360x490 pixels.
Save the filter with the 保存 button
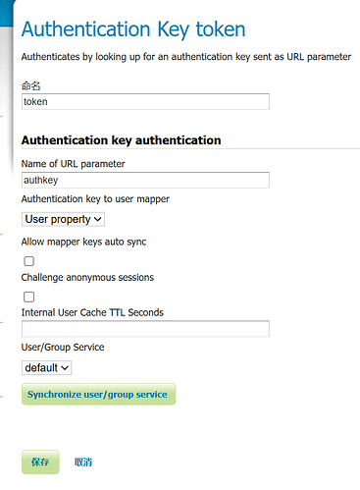pos(40,462)
